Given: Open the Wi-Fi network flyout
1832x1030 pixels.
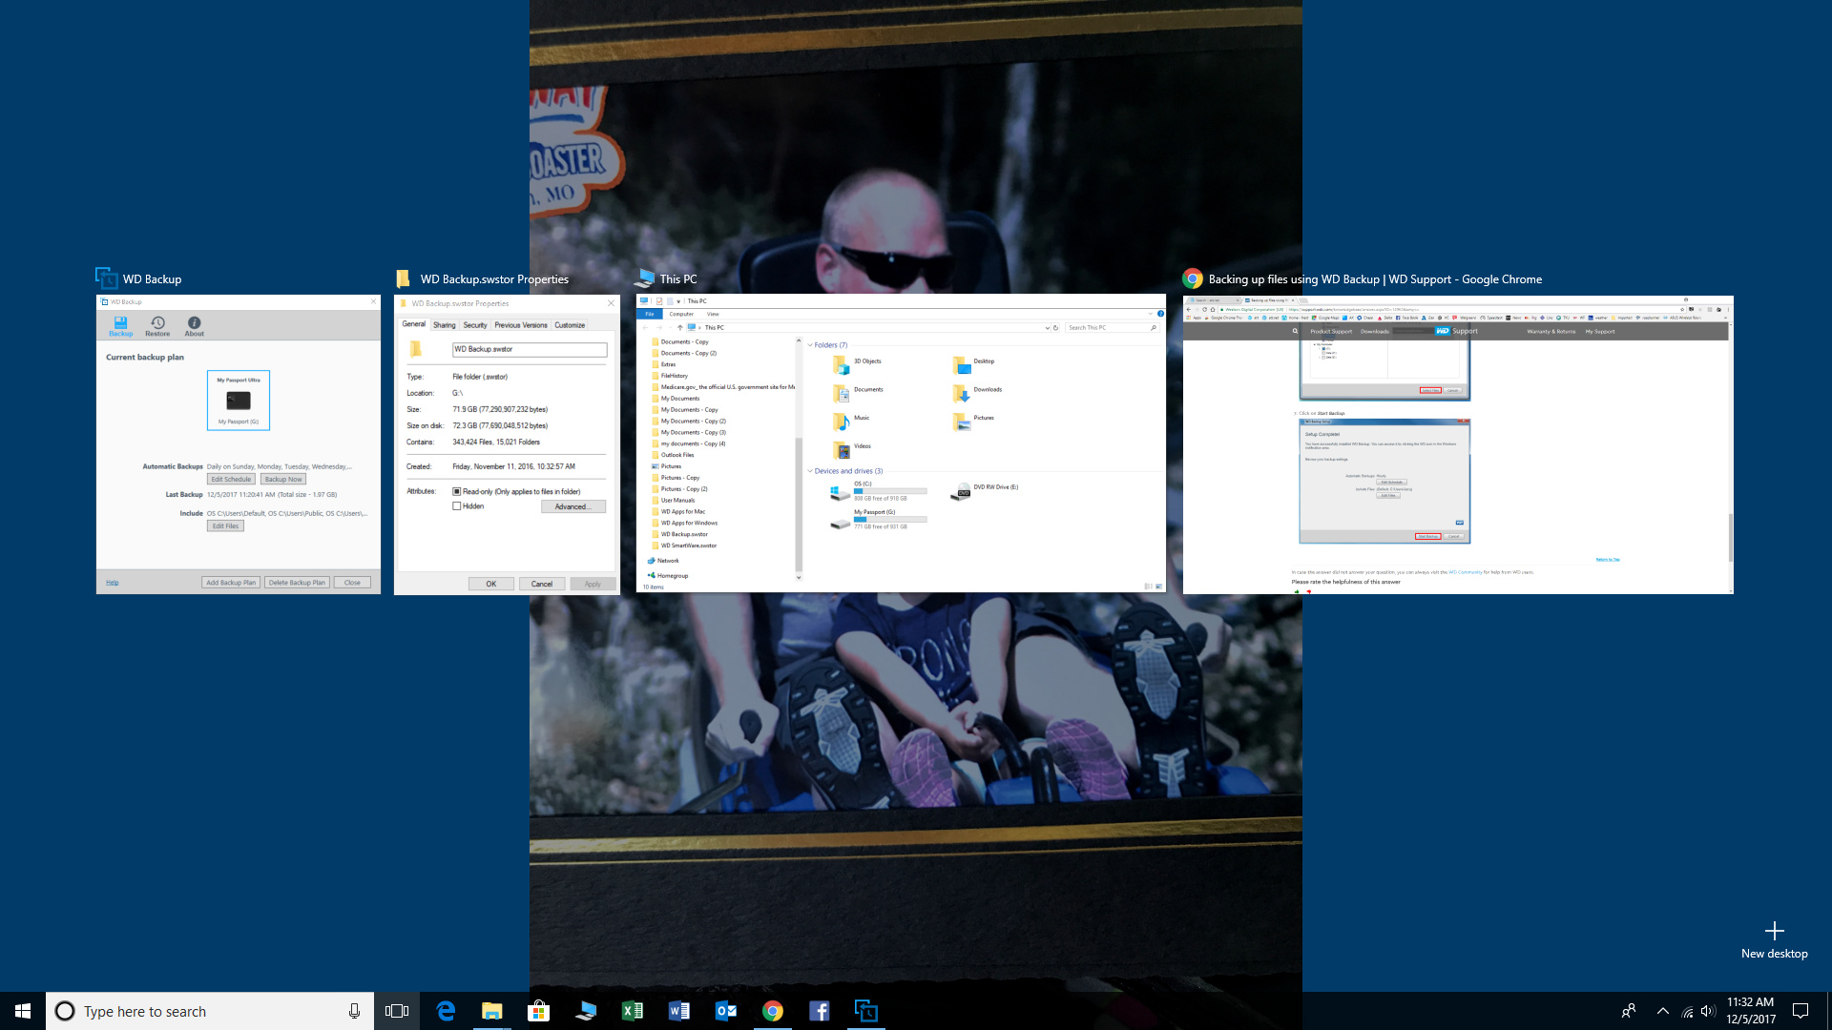Looking at the screenshot, I should [x=1687, y=1011].
